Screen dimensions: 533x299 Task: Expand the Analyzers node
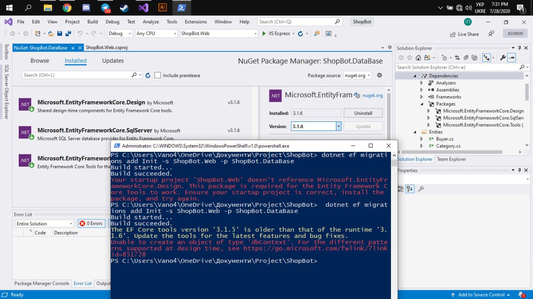click(x=422, y=83)
